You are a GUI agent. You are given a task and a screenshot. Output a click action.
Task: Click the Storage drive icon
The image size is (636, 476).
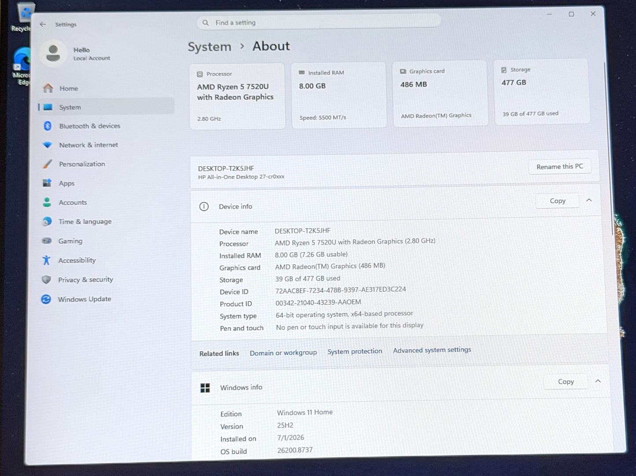coord(504,70)
